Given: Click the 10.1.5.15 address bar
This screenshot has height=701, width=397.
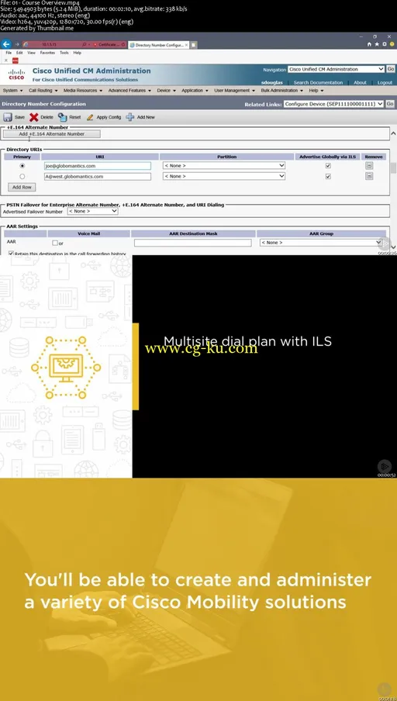Looking at the screenshot, I should 55,45.
